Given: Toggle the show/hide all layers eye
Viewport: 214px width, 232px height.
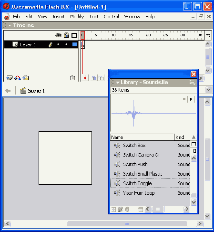Looking at the screenshot, I should coord(58,35).
